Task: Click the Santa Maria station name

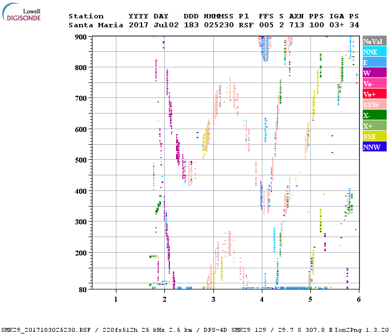Action: [96, 25]
